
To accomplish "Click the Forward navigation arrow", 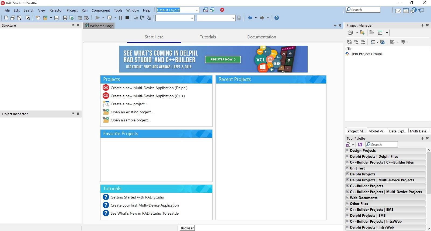I will pos(262,18).
